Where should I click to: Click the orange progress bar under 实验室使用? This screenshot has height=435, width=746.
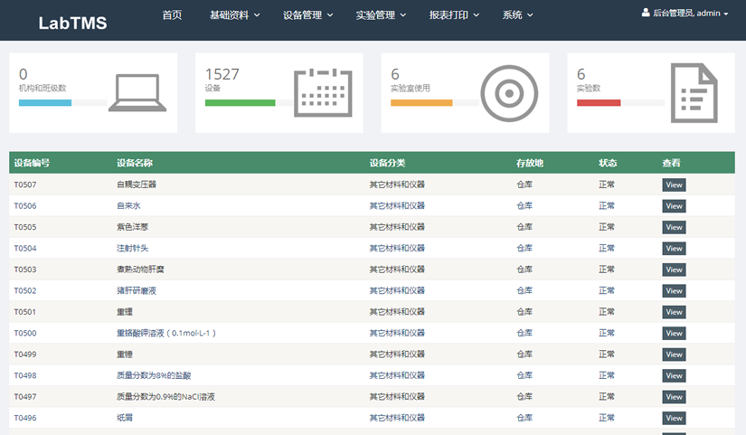[x=421, y=103]
